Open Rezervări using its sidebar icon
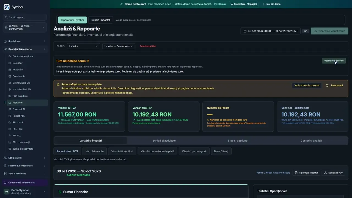The width and height of the screenshot is (352, 198). pyautogui.click(x=10, y=70)
